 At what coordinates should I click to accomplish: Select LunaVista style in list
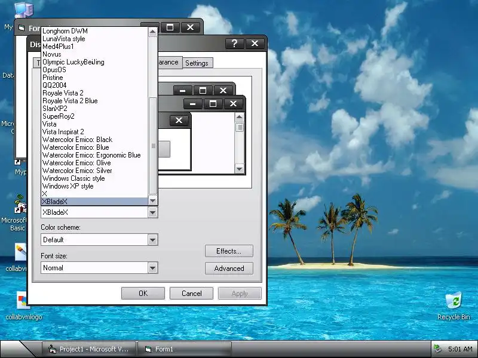(x=94, y=39)
